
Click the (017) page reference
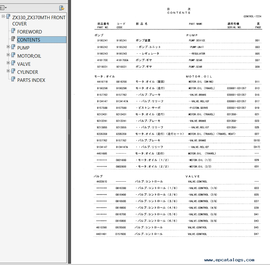tap(257, 147)
